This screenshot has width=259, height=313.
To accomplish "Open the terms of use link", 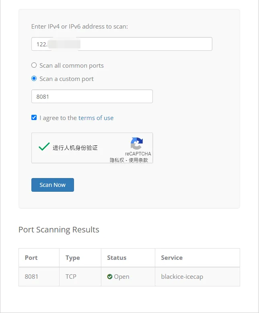I will (x=96, y=118).
